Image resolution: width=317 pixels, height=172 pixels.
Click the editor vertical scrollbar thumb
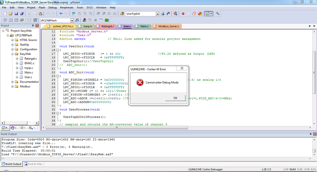(314, 73)
